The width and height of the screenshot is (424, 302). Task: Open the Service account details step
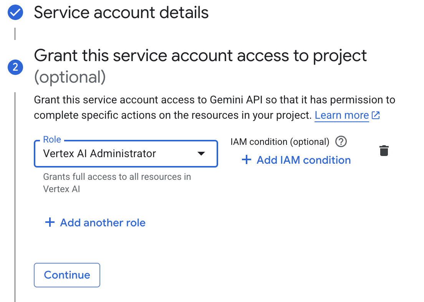[121, 13]
